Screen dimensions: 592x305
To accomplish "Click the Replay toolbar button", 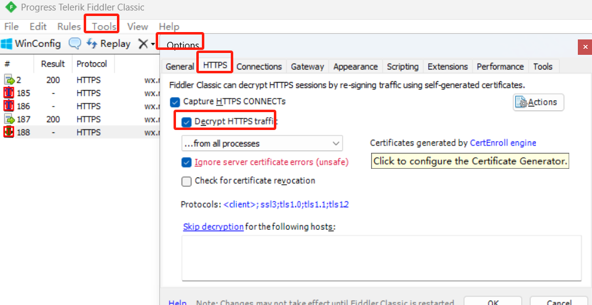I will click(109, 44).
